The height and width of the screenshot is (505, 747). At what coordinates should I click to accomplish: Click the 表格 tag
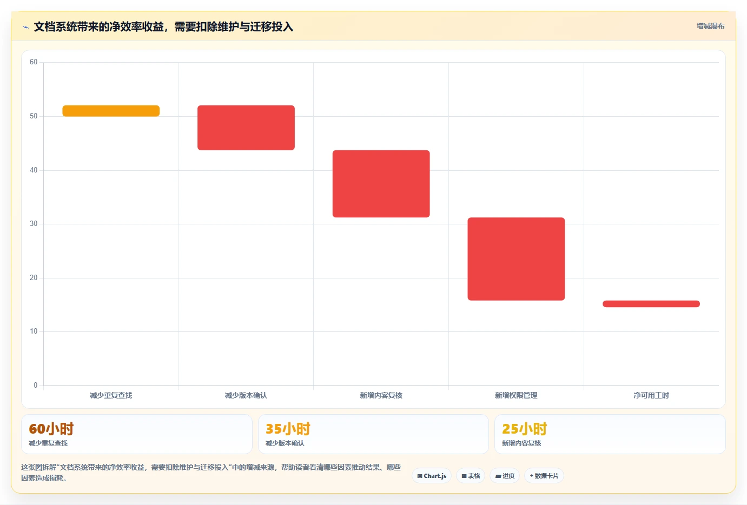(471, 476)
